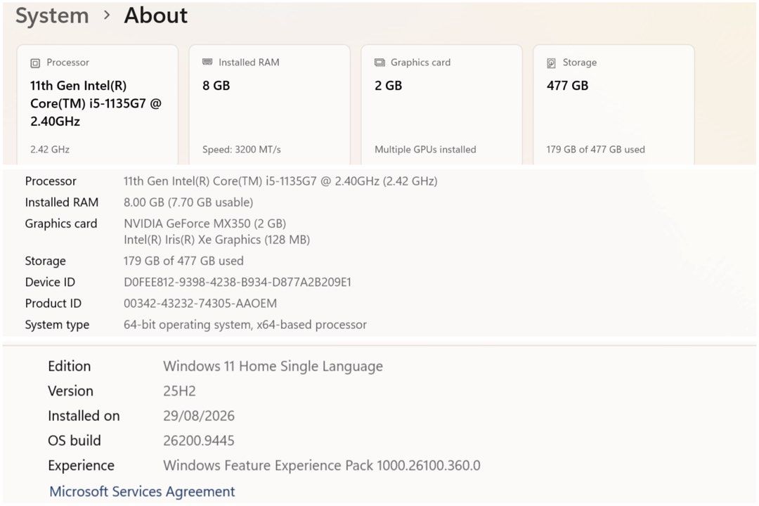759x506 pixels.
Task: Select the Device ID value starting with D0FEE812
Action: tap(238, 283)
